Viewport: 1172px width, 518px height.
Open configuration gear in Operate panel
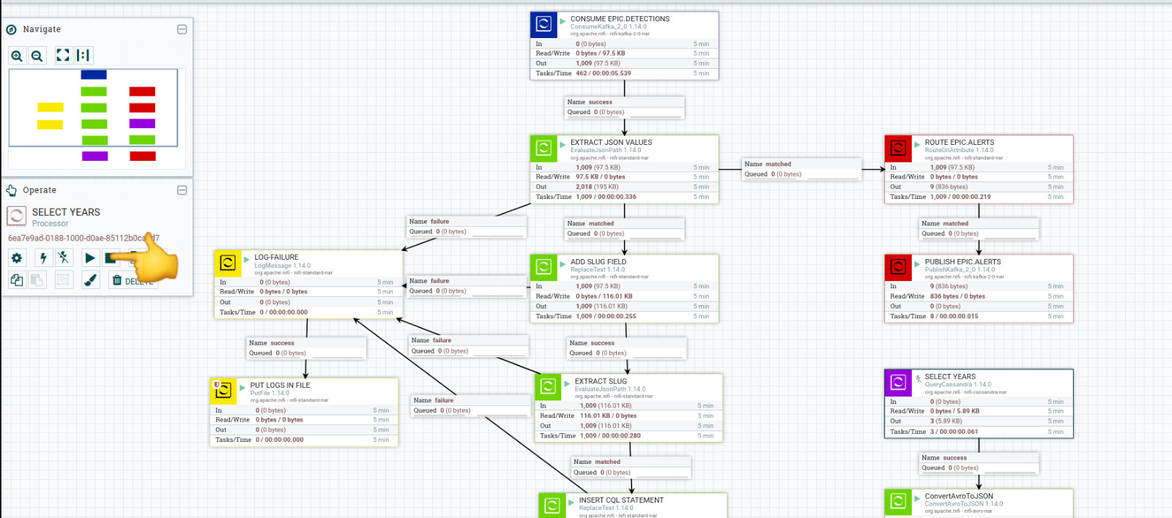click(x=17, y=258)
